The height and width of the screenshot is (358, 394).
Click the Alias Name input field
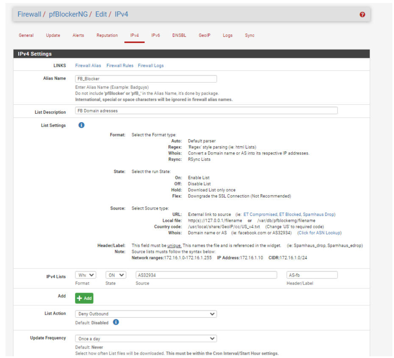(146, 79)
